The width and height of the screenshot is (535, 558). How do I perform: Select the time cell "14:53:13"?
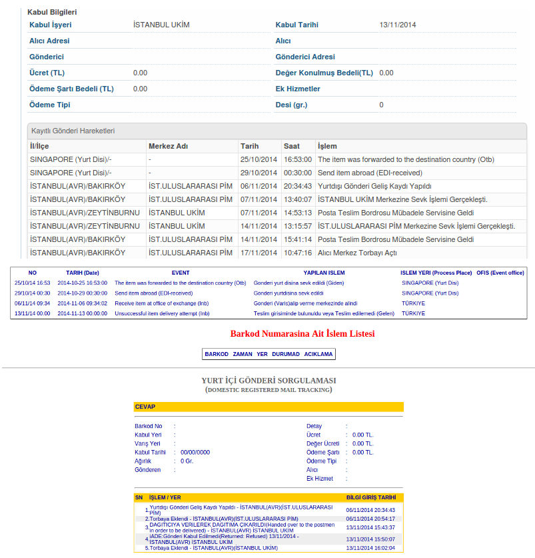click(x=298, y=213)
